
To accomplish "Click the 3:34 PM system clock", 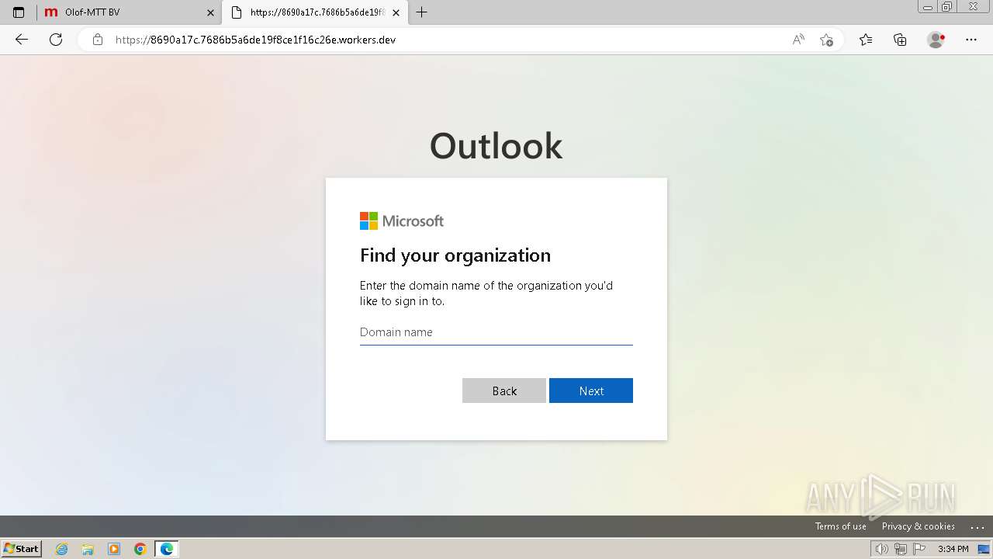I will (953, 549).
